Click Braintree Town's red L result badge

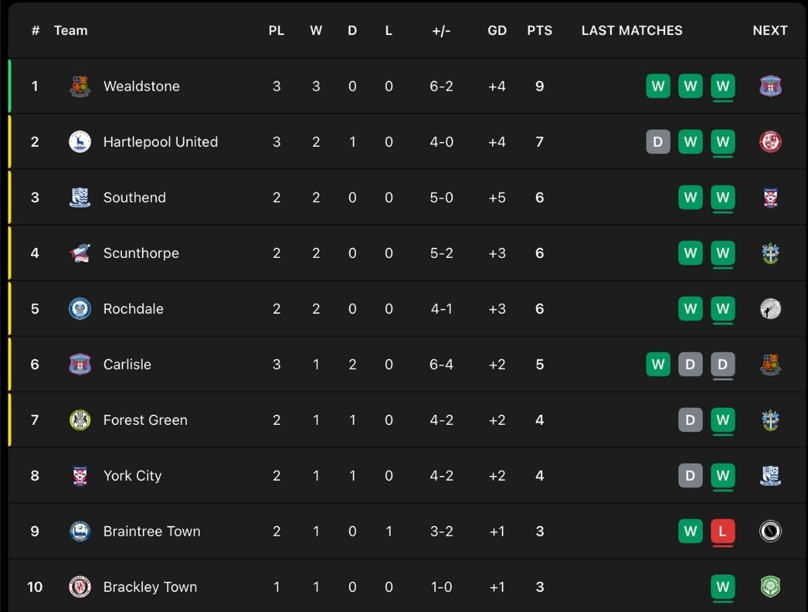point(722,531)
